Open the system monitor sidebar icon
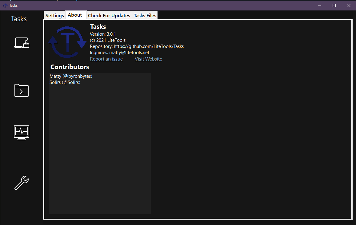356x225 pixels. pyautogui.click(x=22, y=133)
